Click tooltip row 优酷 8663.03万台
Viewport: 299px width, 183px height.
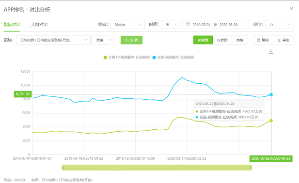click(x=227, y=117)
